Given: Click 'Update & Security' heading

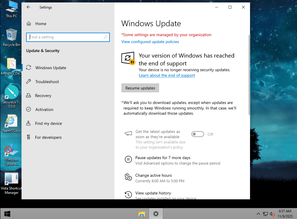Looking at the screenshot, I should (x=43, y=51).
